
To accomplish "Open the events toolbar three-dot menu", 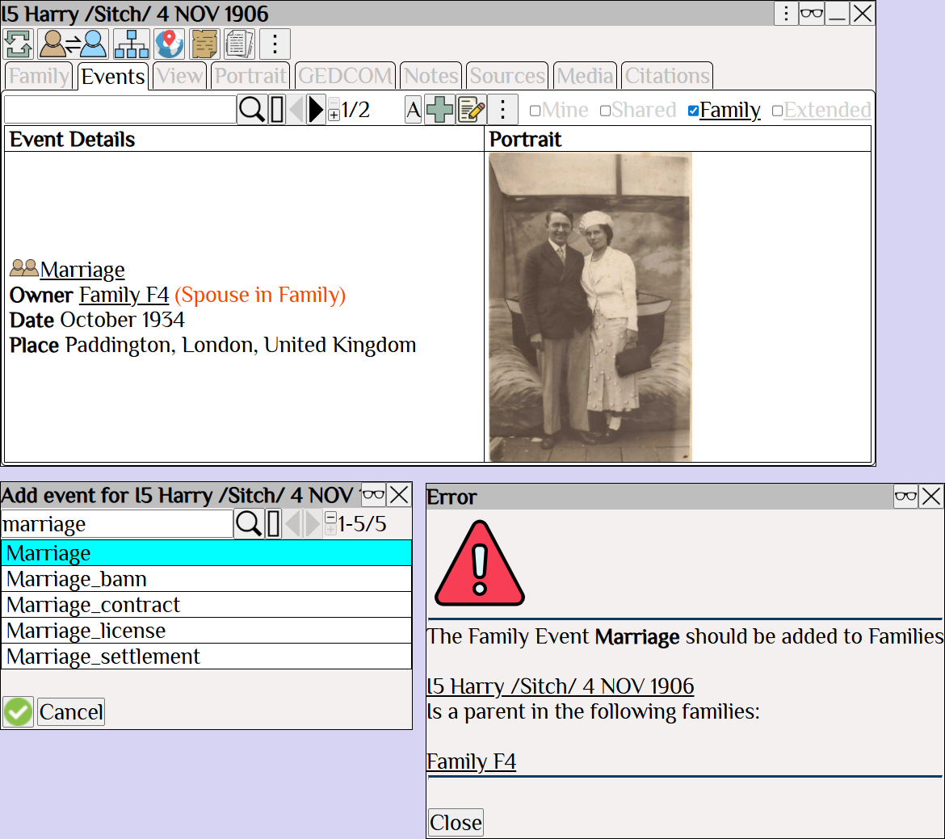I will 502,110.
